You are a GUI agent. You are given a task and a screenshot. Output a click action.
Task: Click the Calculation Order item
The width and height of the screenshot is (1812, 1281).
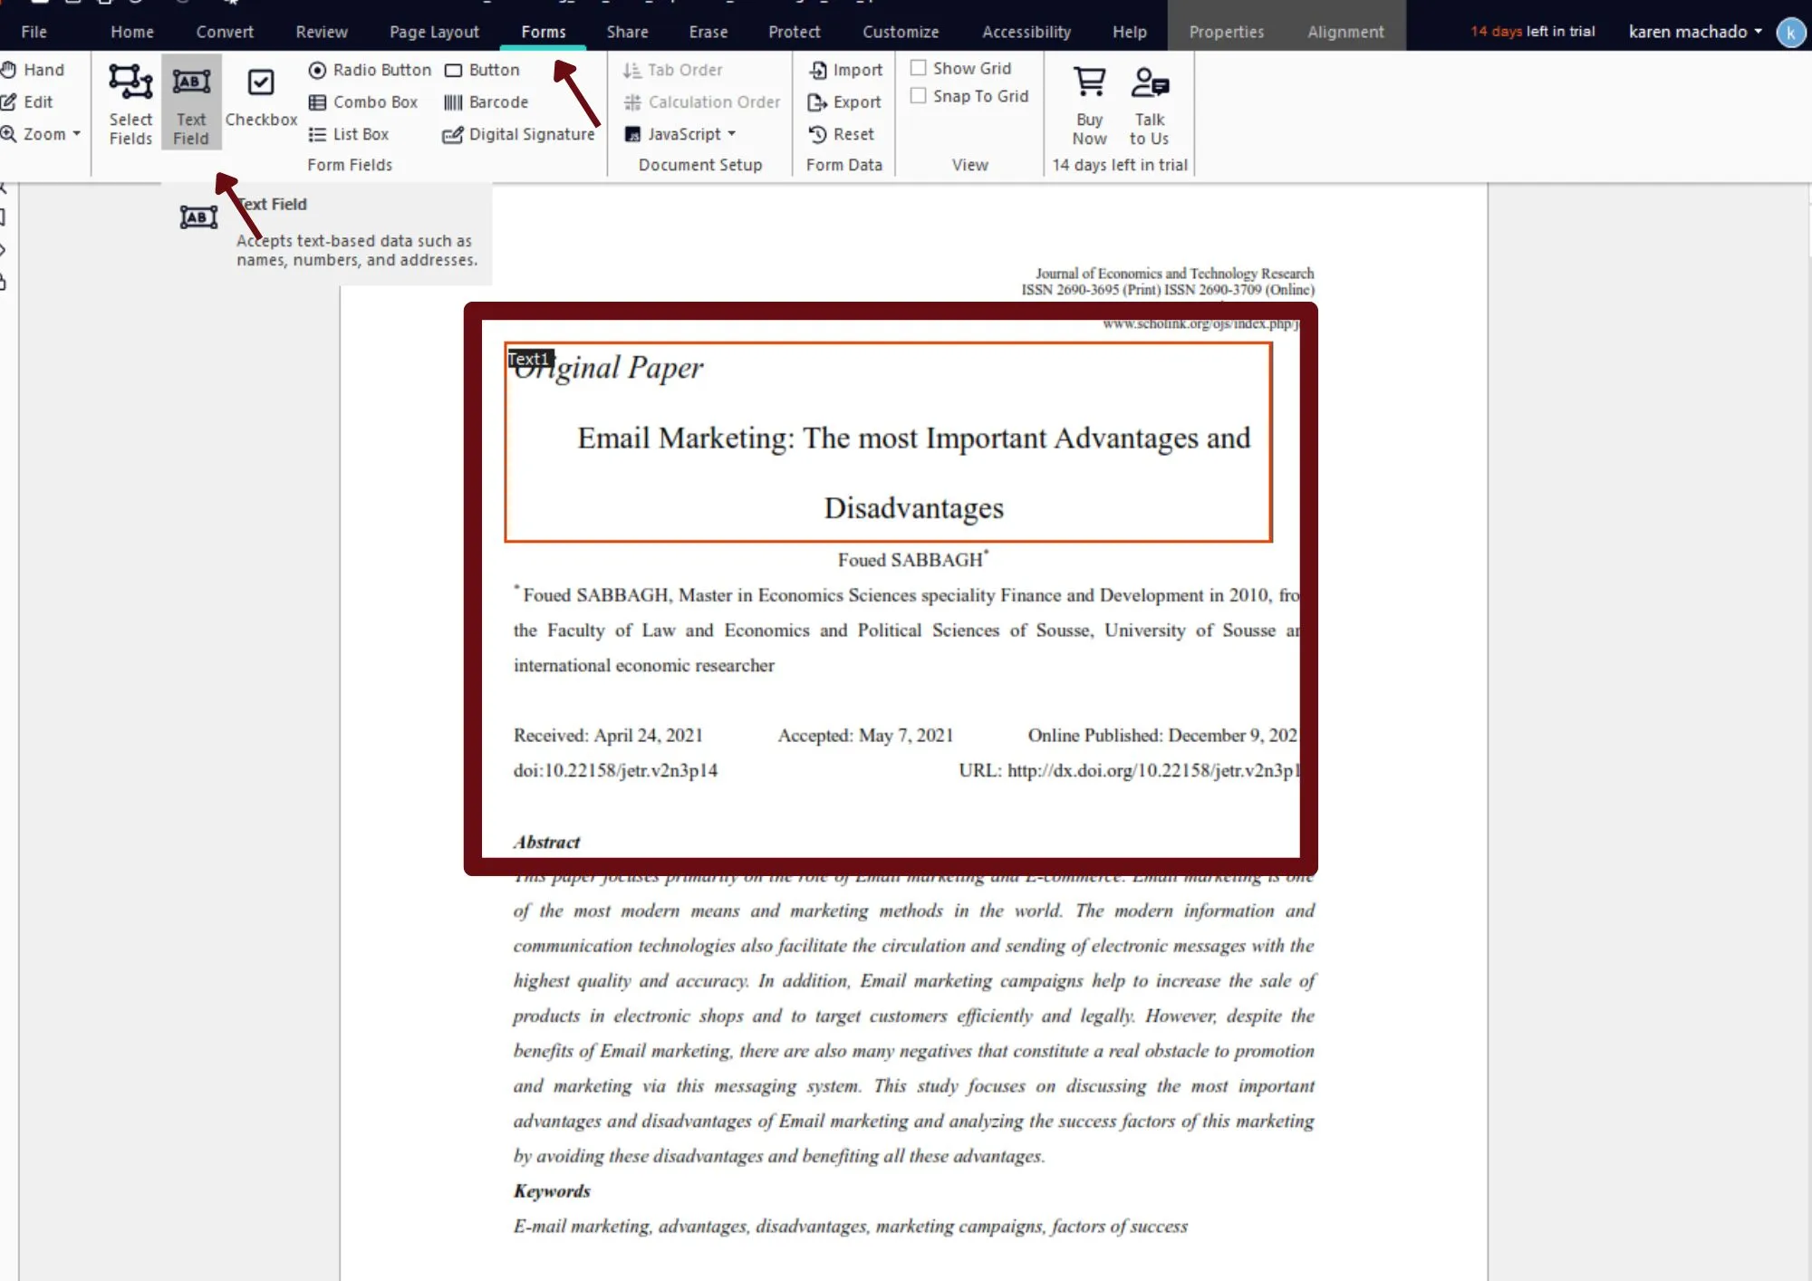pyautogui.click(x=717, y=101)
